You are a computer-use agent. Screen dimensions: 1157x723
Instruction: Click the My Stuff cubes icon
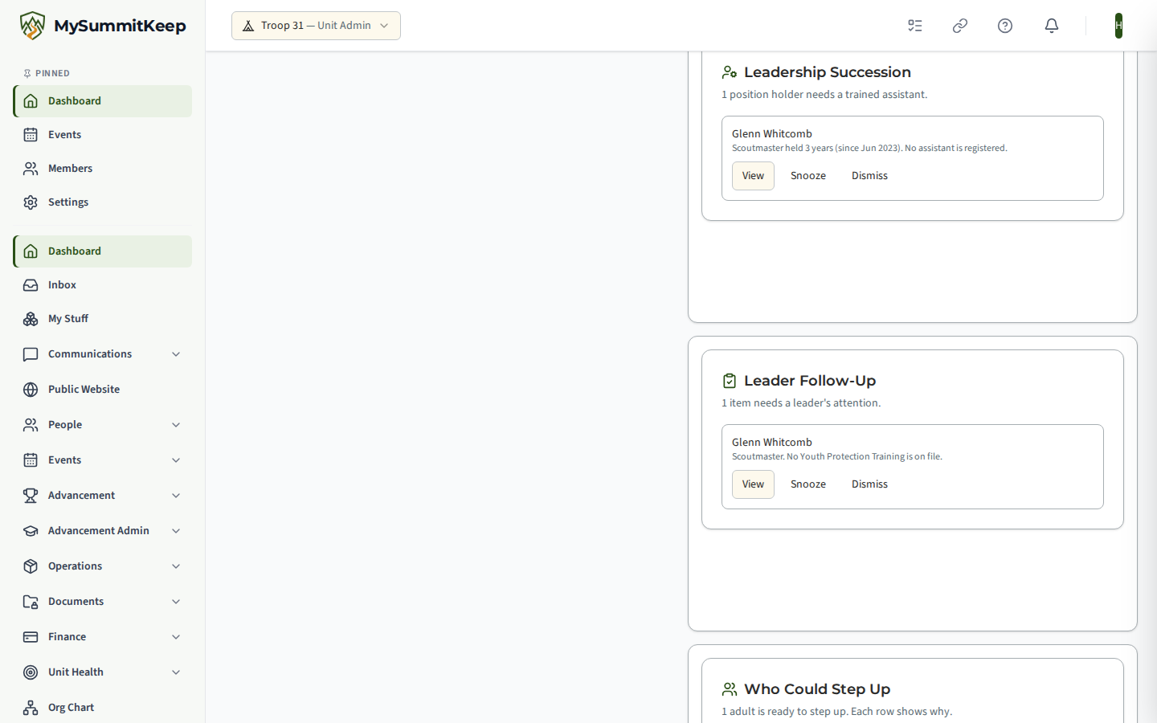point(31,319)
